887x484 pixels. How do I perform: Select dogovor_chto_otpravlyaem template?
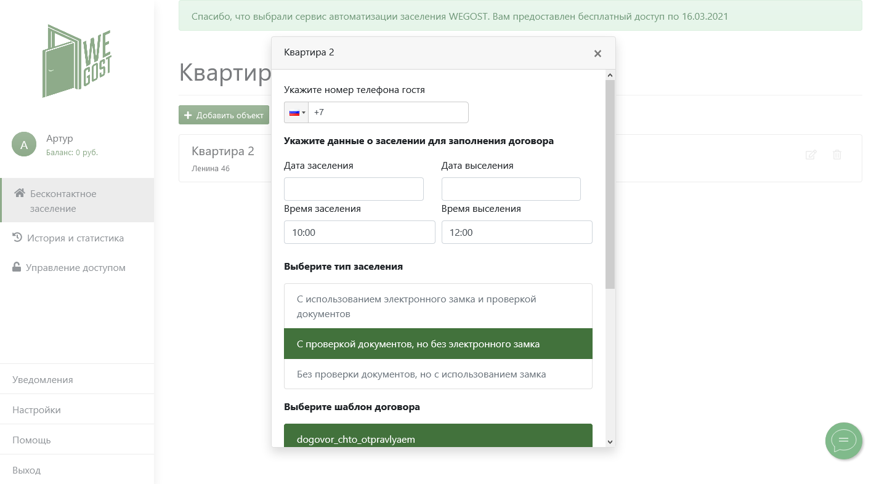click(438, 436)
